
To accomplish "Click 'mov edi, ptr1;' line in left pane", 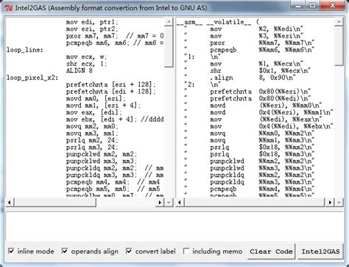I will point(92,22).
